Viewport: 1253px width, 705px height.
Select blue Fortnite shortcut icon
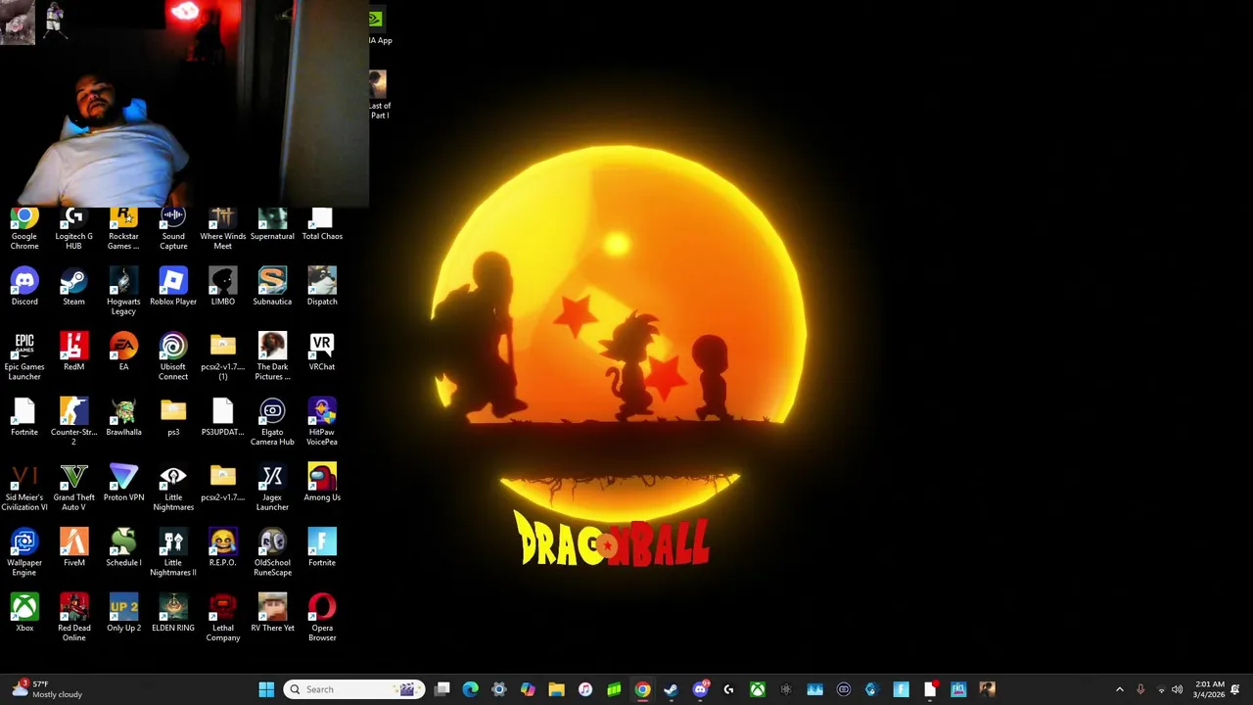point(322,548)
